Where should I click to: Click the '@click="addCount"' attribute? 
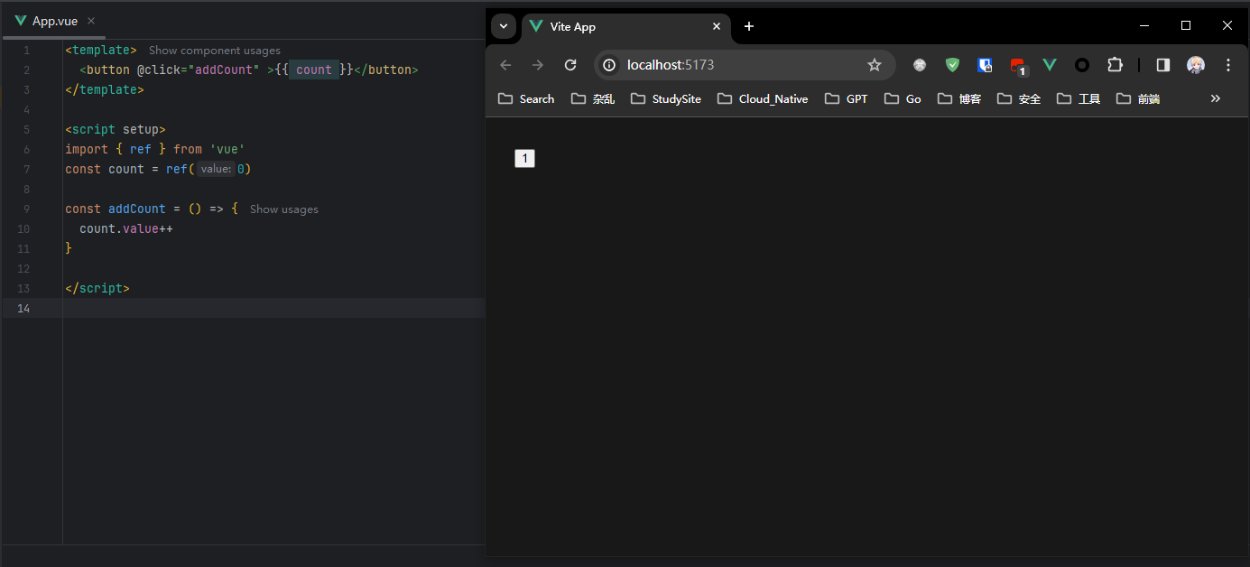[198, 70]
